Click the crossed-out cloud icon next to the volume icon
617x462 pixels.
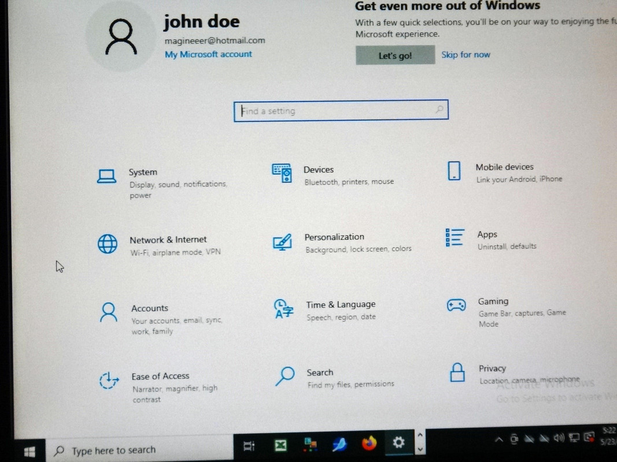coord(544,438)
